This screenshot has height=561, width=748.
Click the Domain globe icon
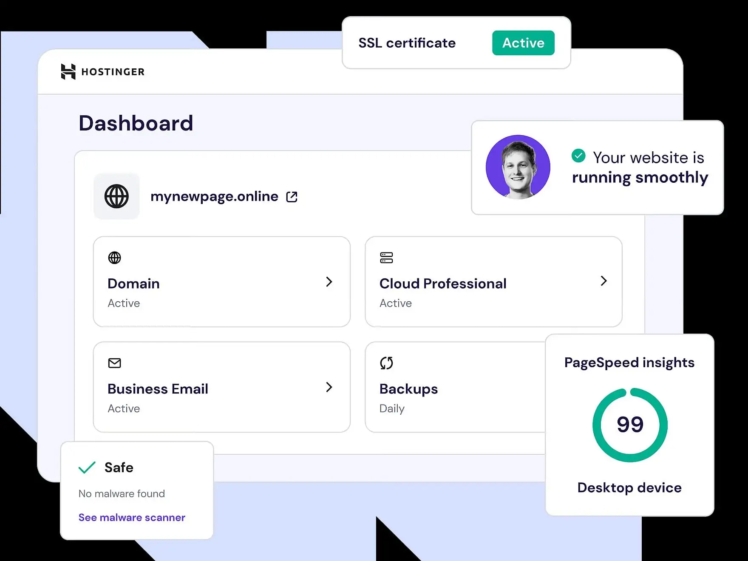coord(114,258)
